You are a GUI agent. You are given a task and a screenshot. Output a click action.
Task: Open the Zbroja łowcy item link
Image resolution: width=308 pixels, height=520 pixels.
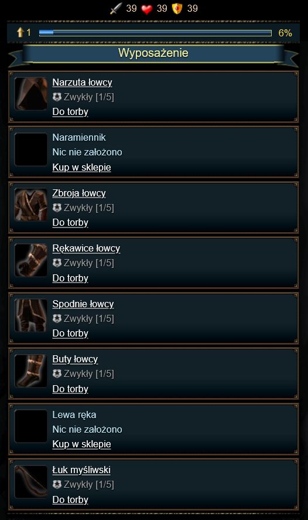coord(79,193)
